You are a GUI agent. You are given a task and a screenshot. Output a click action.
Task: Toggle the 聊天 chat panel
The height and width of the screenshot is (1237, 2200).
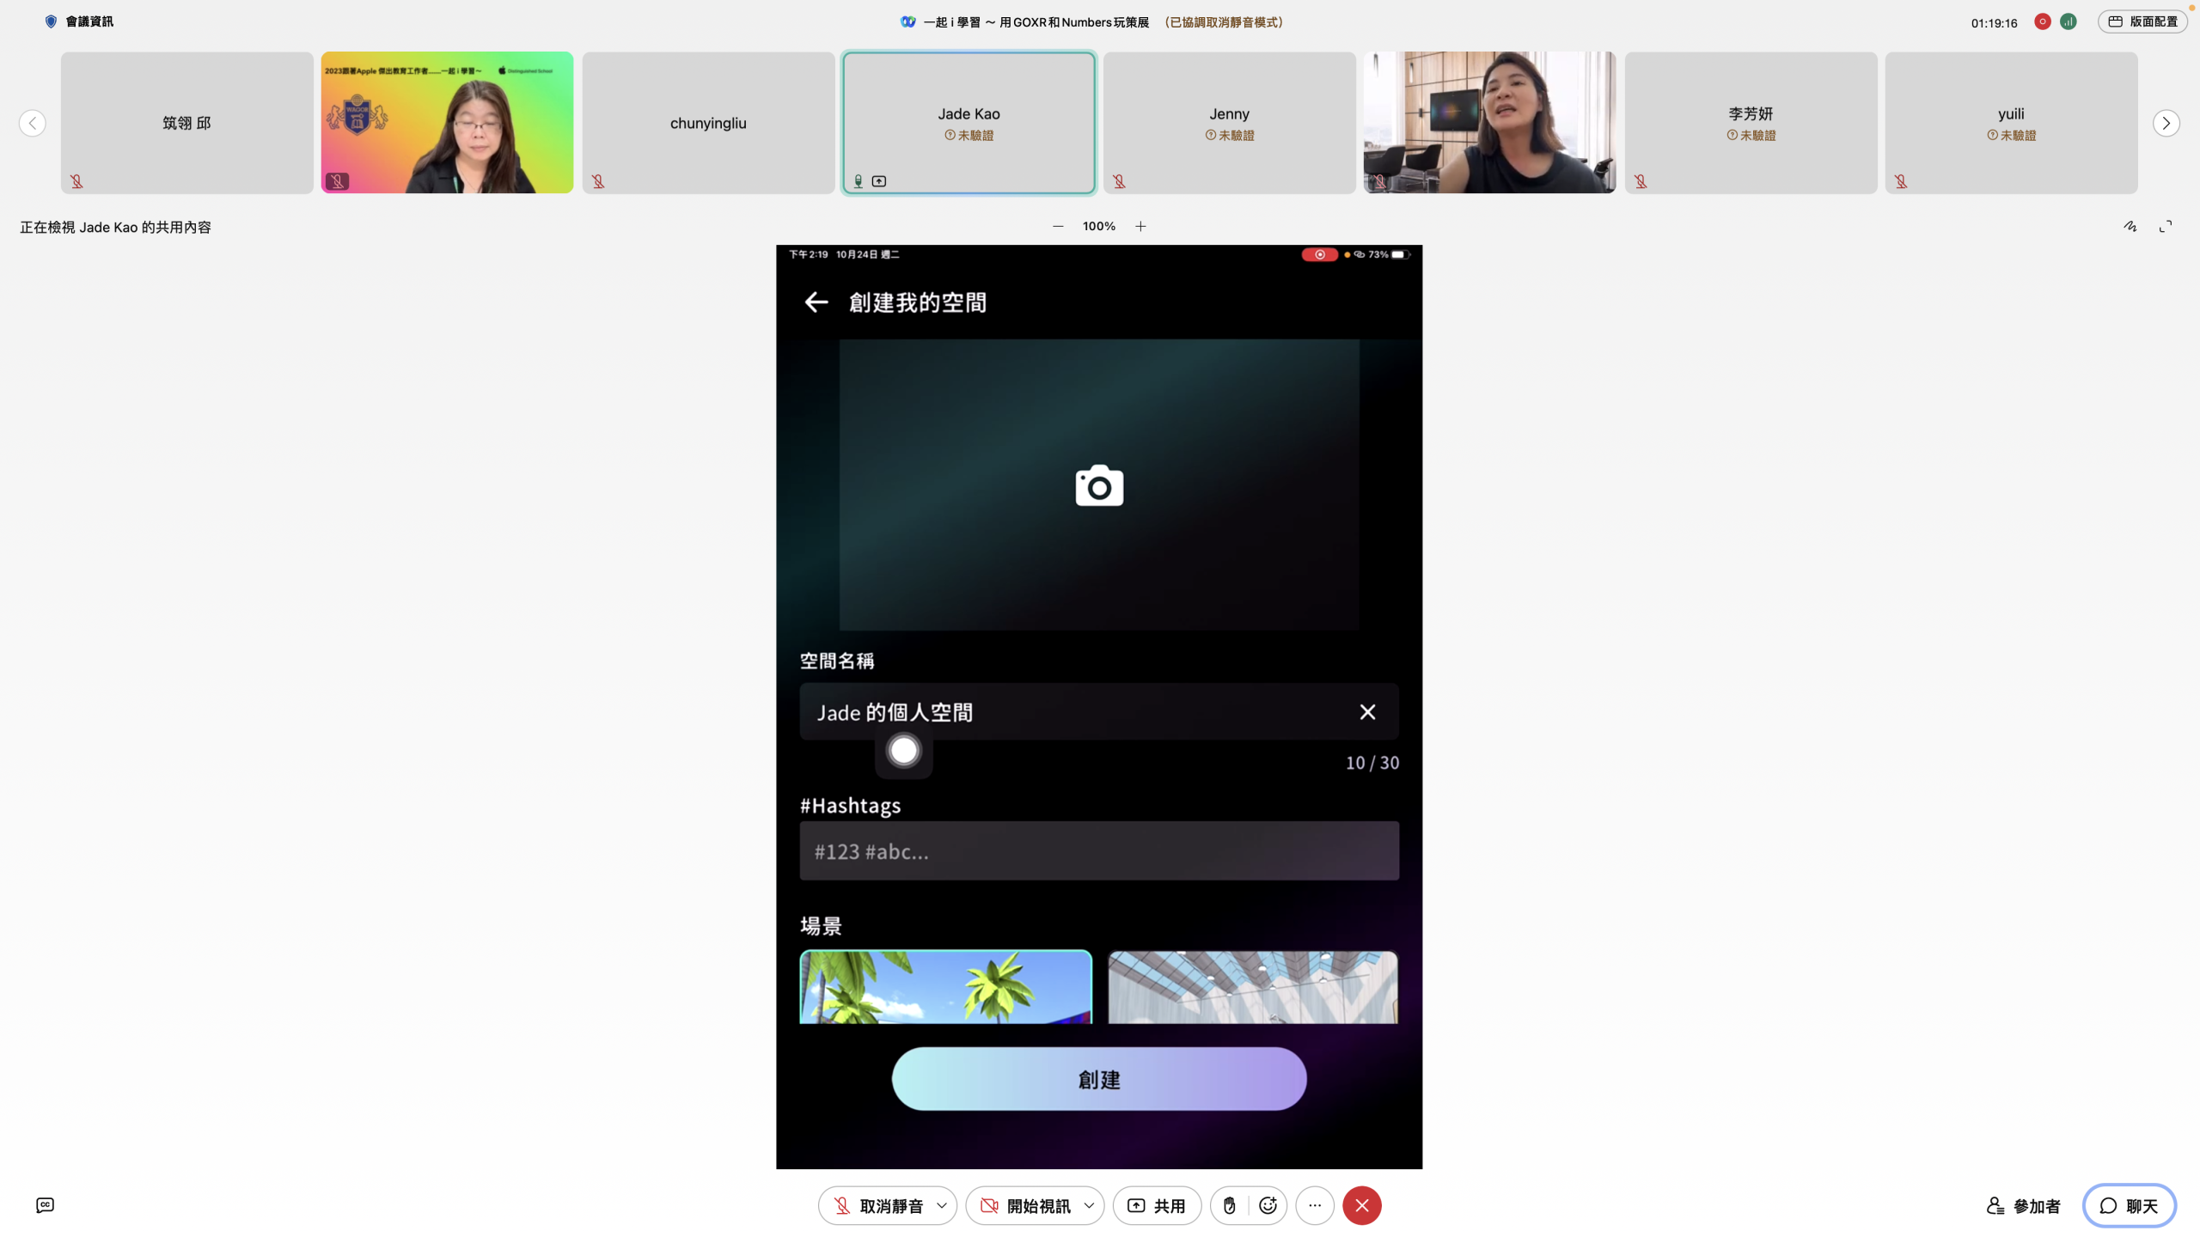2129,1205
